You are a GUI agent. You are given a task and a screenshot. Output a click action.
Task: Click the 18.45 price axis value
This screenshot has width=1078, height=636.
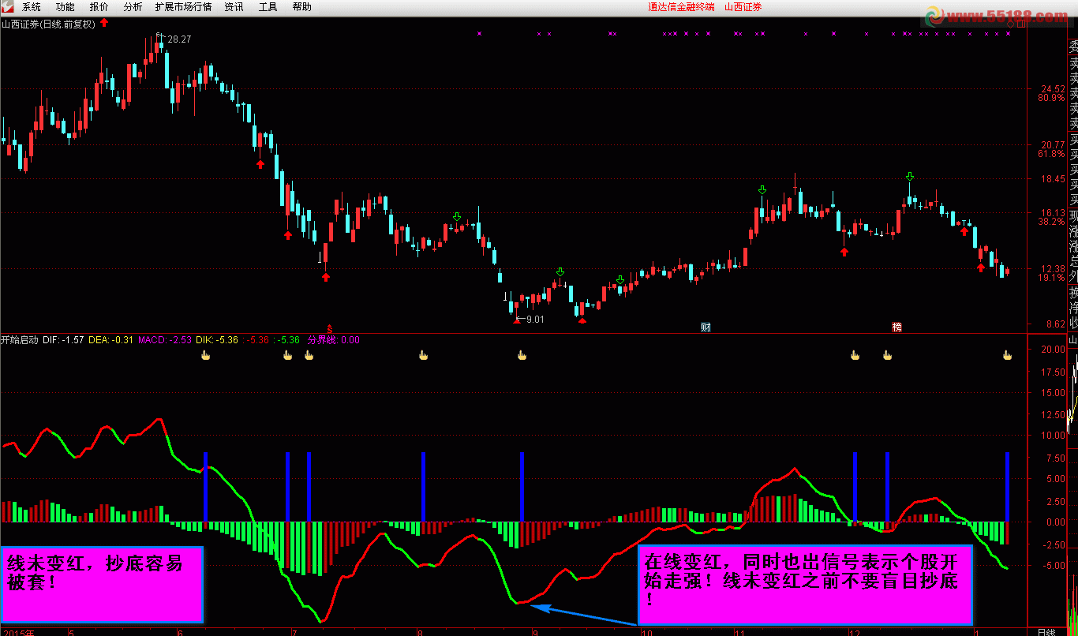(x=1053, y=179)
